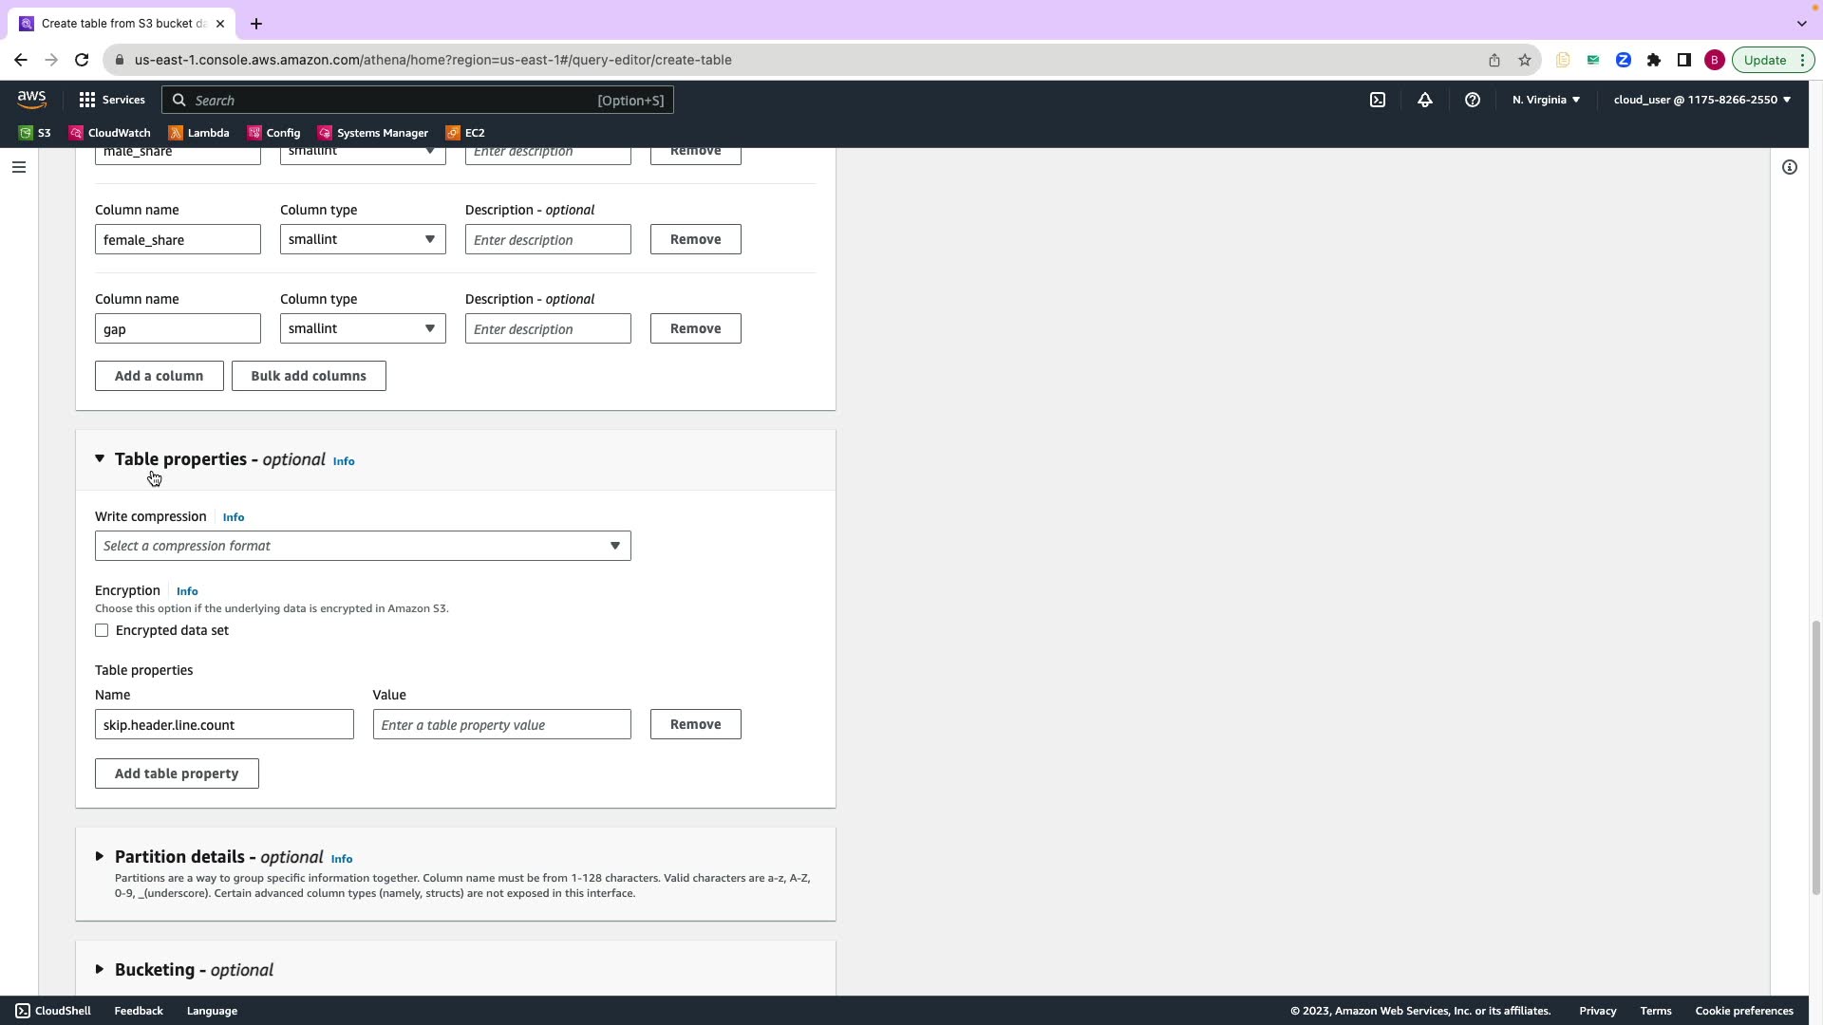This screenshot has height=1025, width=1823.
Task: Toggle the side navigation hamburger menu
Action: tap(19, 167)
